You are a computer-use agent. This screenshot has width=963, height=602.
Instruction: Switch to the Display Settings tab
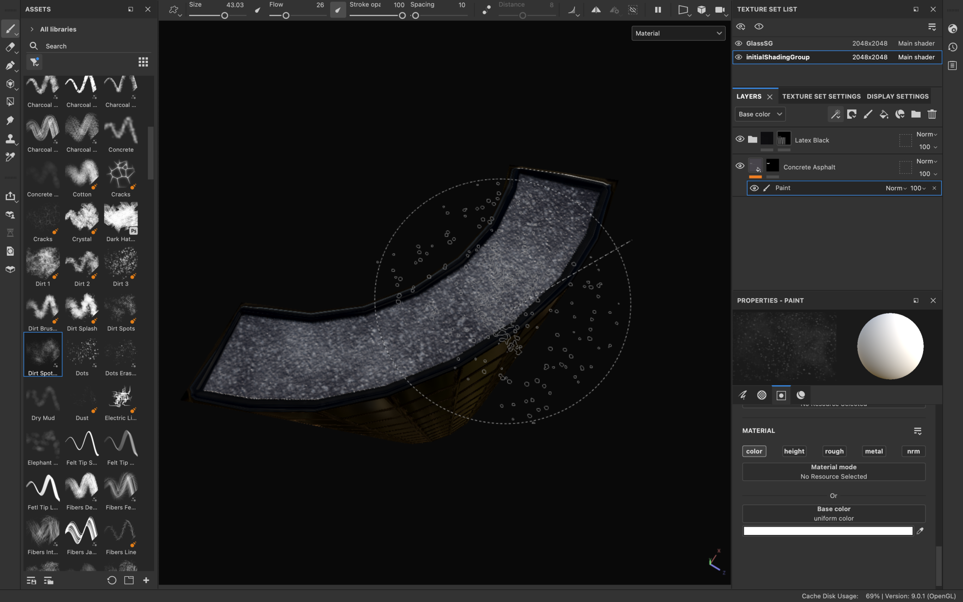(897, 96)
